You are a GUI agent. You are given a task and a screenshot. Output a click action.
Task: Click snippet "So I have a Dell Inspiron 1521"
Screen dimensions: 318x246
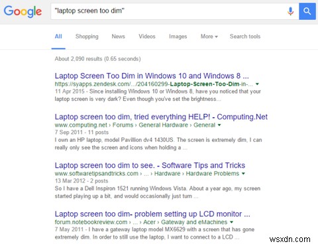[x=158, y=192]
